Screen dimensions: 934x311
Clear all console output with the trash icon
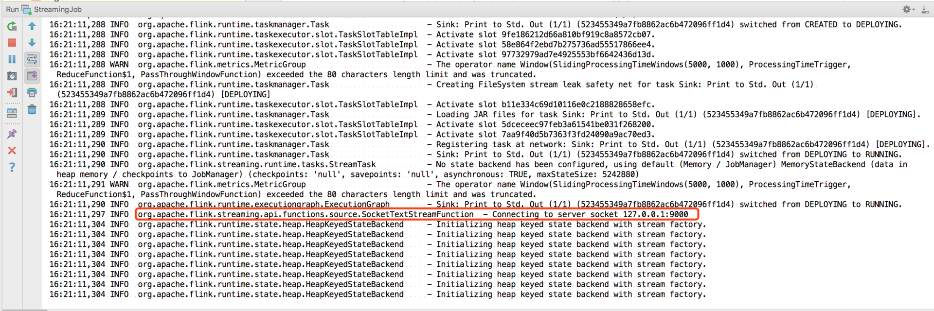point(32,109)
